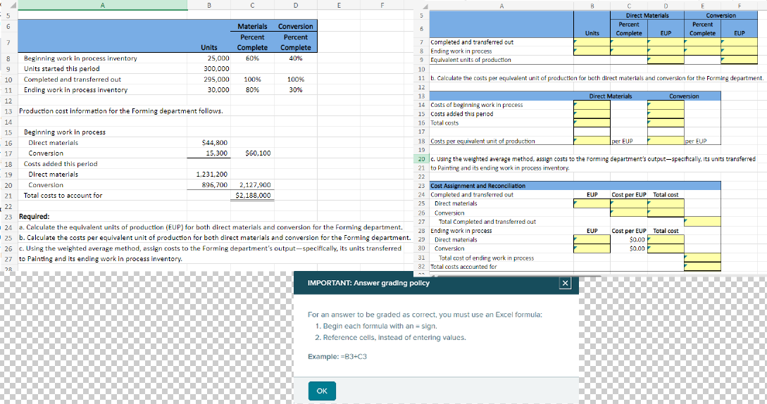Click EUP input for ending Direct materials row 29
This screenshot has height=404, width=767.
[x=592, y=240]
